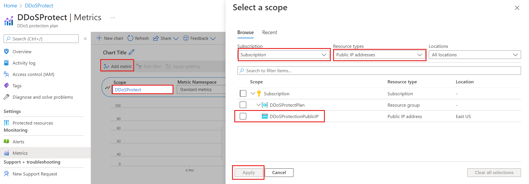Click the Refresh icon in toolbar

click(x=130, y=38)
